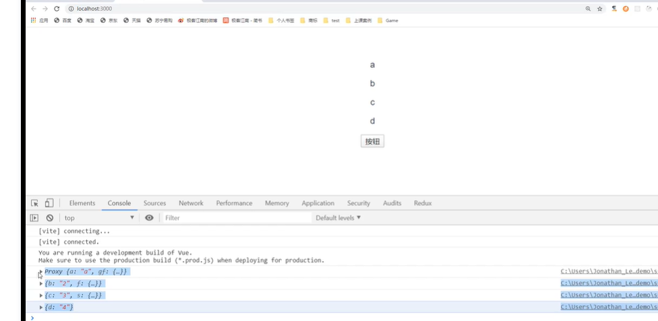Image resolution: width=658 pixels, height=321 pixels.
Task: Expand the {b: "2", f} object
Action: pos(41,284)
